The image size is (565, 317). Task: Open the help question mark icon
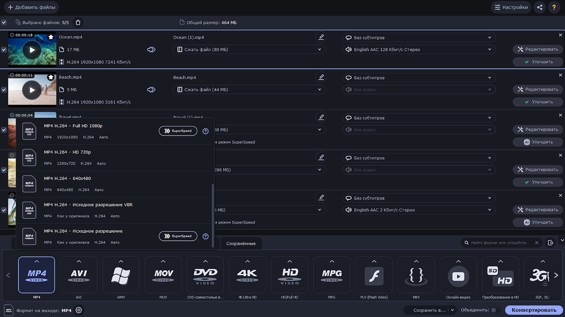(554, 7)
